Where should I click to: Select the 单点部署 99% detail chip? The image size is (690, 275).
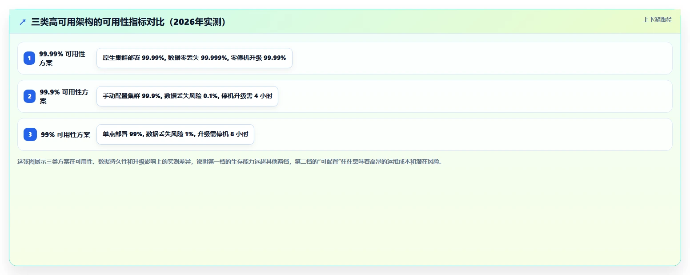coord(175,134)
